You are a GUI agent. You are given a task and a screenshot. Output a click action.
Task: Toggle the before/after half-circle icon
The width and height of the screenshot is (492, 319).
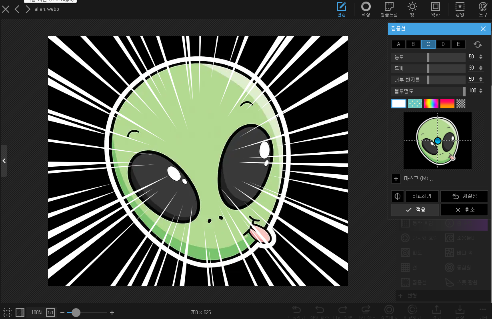pyautogui.click(x=398, y=196)
